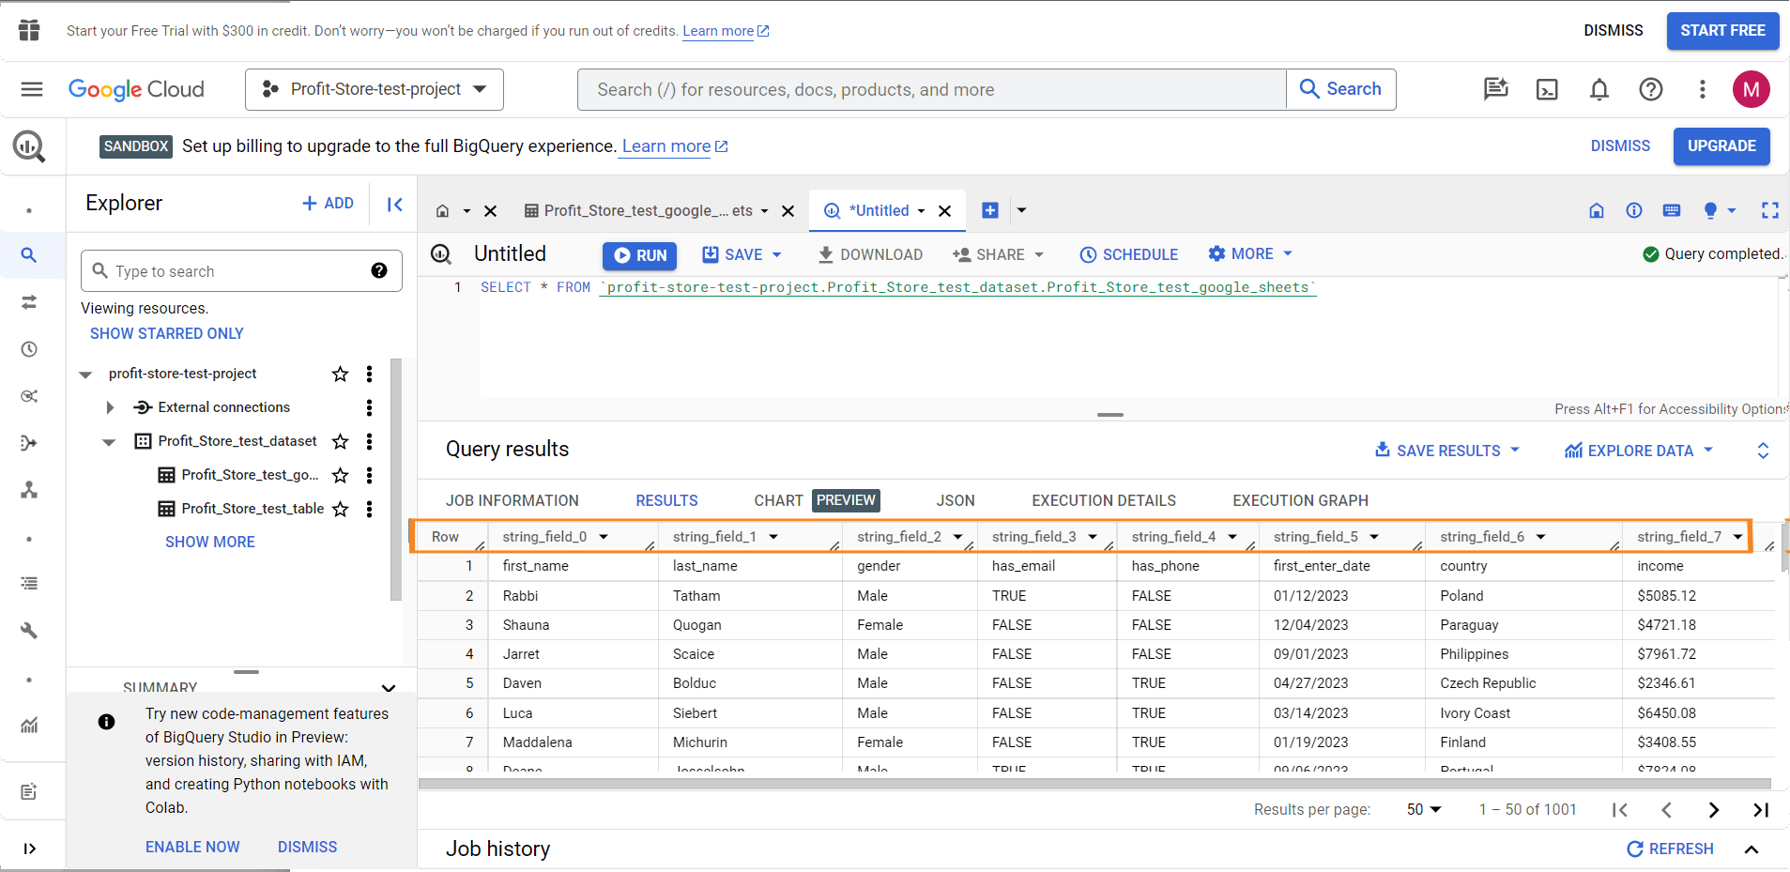Click the START FREE button
This screenshot has width=1790, height=872.
(1722, 31)
